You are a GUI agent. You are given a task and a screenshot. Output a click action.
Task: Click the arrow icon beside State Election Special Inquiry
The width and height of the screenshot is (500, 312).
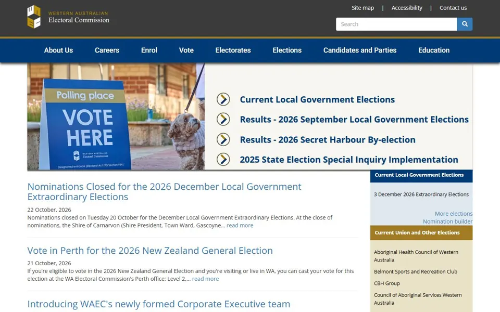(223, 160)
